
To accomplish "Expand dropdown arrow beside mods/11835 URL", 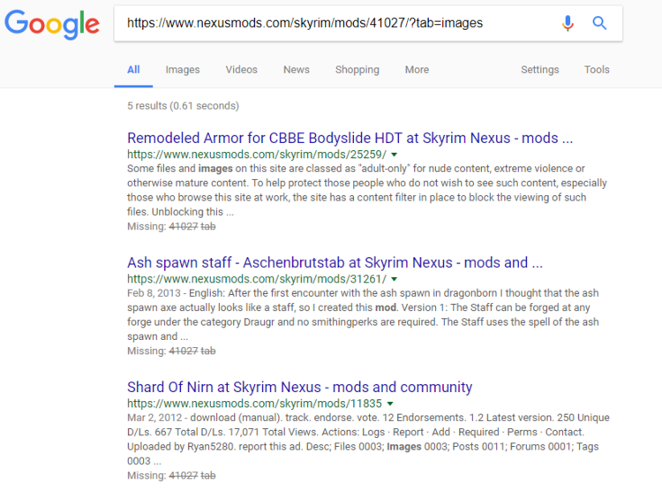I will pyautogui.click(x=390, y=404).
